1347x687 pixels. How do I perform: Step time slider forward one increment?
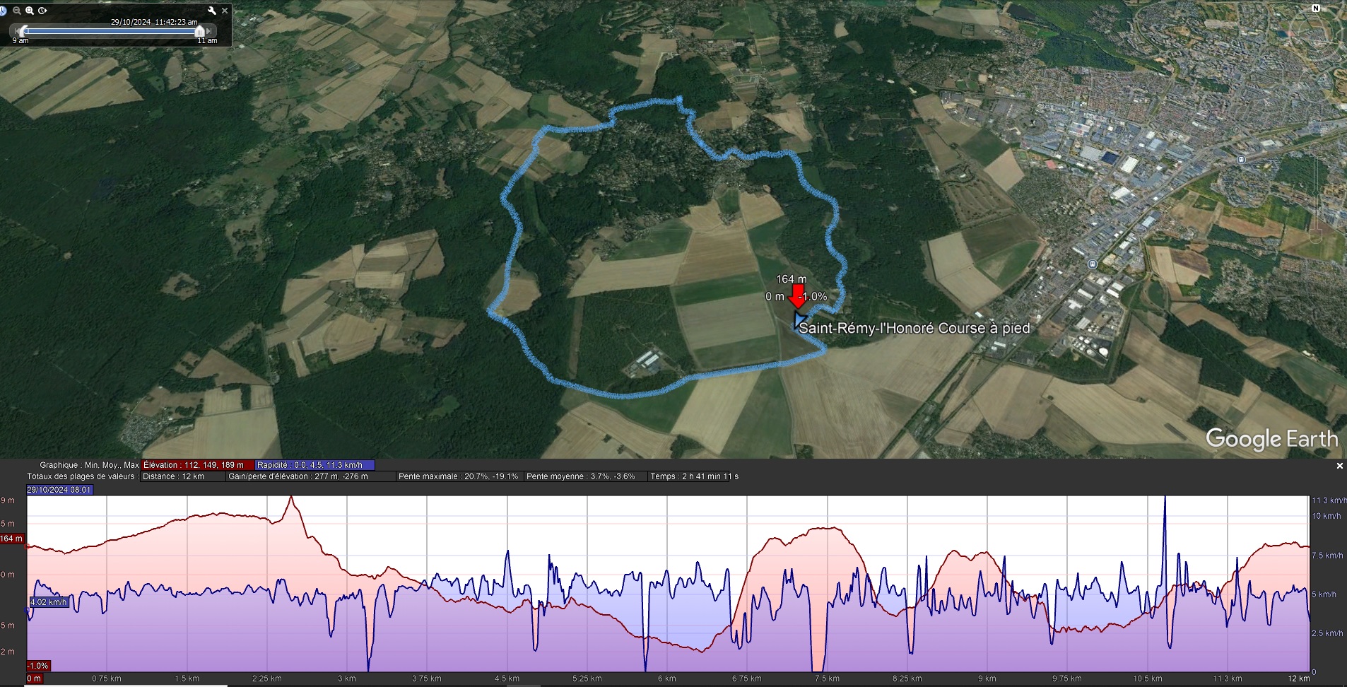(208, 31)
